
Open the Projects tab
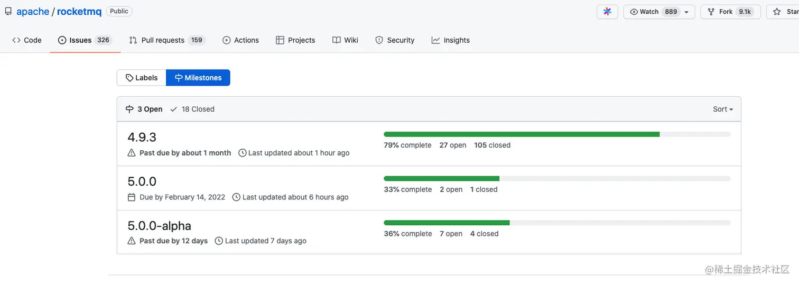coord(295,40)
